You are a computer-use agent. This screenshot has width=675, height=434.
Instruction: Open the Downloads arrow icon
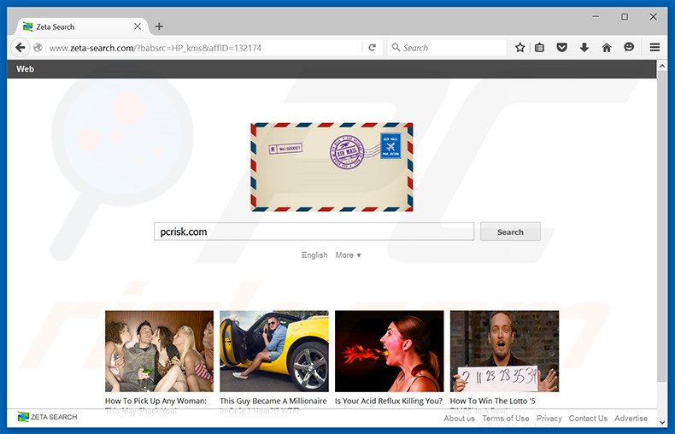[584, 48]
